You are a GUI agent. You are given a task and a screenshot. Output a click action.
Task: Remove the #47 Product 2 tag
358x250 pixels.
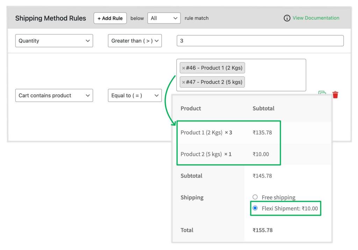click(x=183, y=82)
